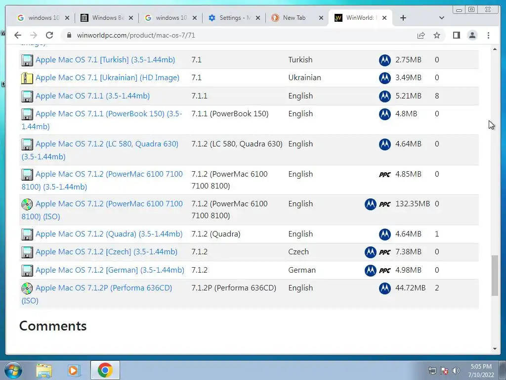Open Windows Explorer from the taskbar

pyautogui.click(x=44, y=370)
